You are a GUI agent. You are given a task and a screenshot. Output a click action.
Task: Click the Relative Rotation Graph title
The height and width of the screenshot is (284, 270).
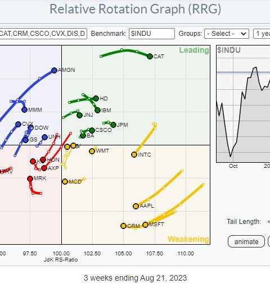tap(135, 9)
